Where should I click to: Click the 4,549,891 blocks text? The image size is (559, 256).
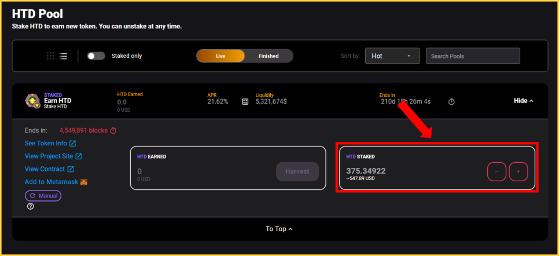click(83, 130)
